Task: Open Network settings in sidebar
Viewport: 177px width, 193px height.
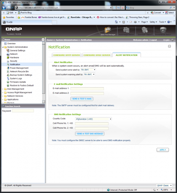Action: click(x=14, y=54)
